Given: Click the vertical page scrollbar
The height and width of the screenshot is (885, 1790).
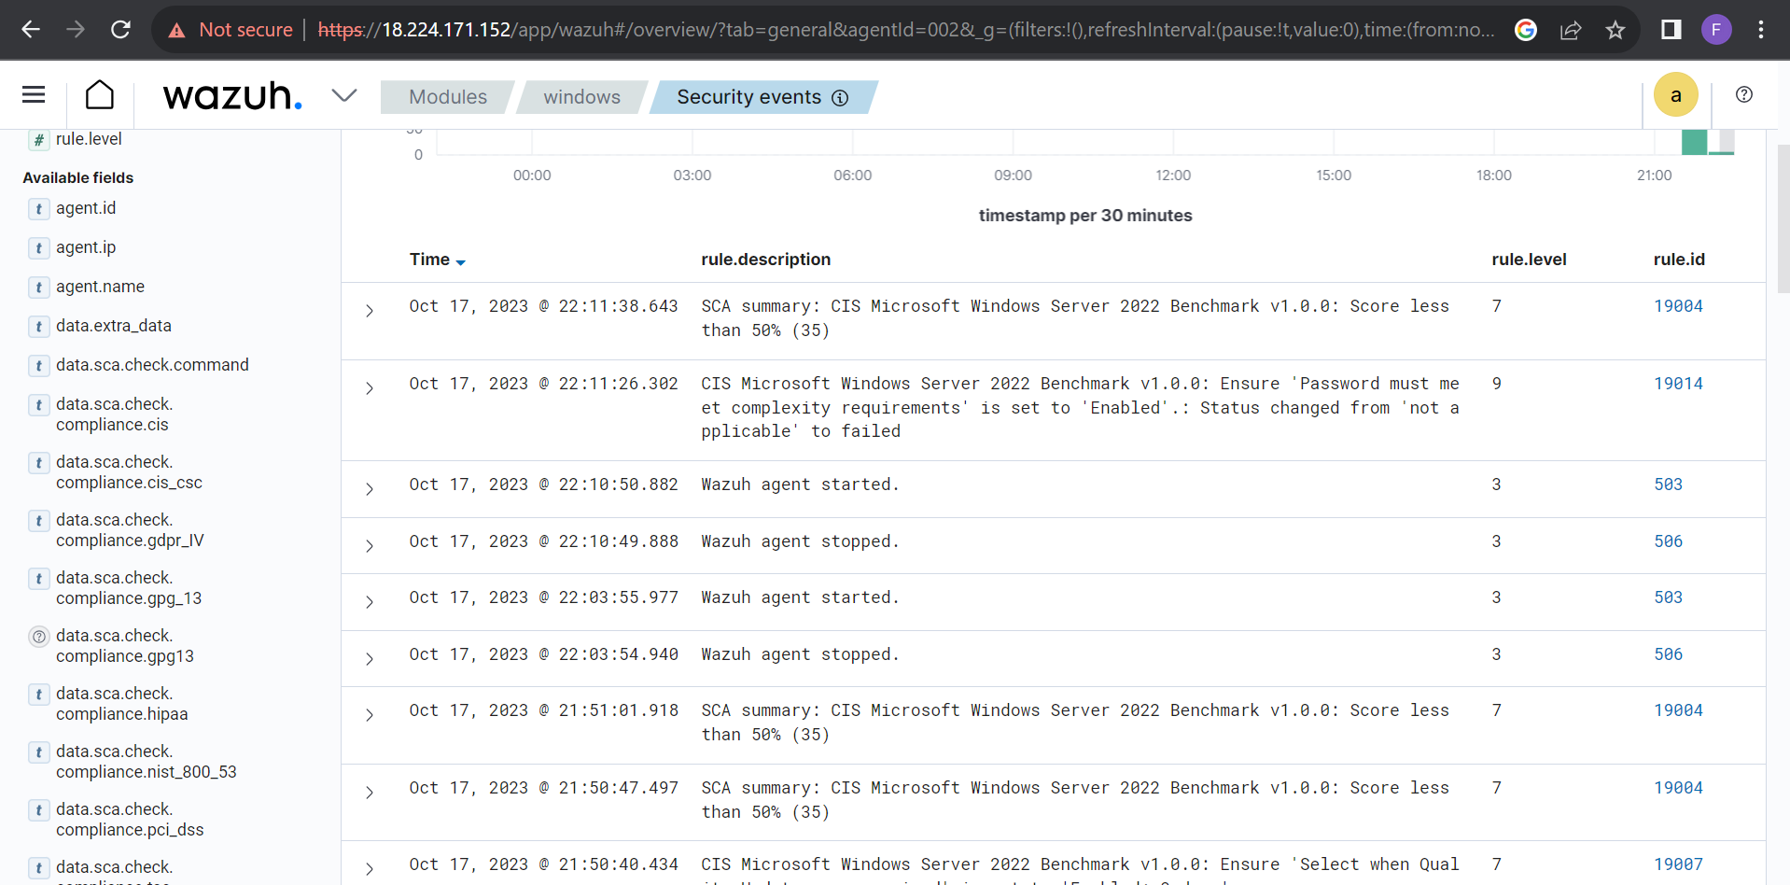Looking at the screenshot, I should point(1783,218).
